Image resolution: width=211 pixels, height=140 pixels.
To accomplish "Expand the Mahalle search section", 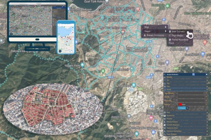I will pyautogui.click(x=185, y=78).
